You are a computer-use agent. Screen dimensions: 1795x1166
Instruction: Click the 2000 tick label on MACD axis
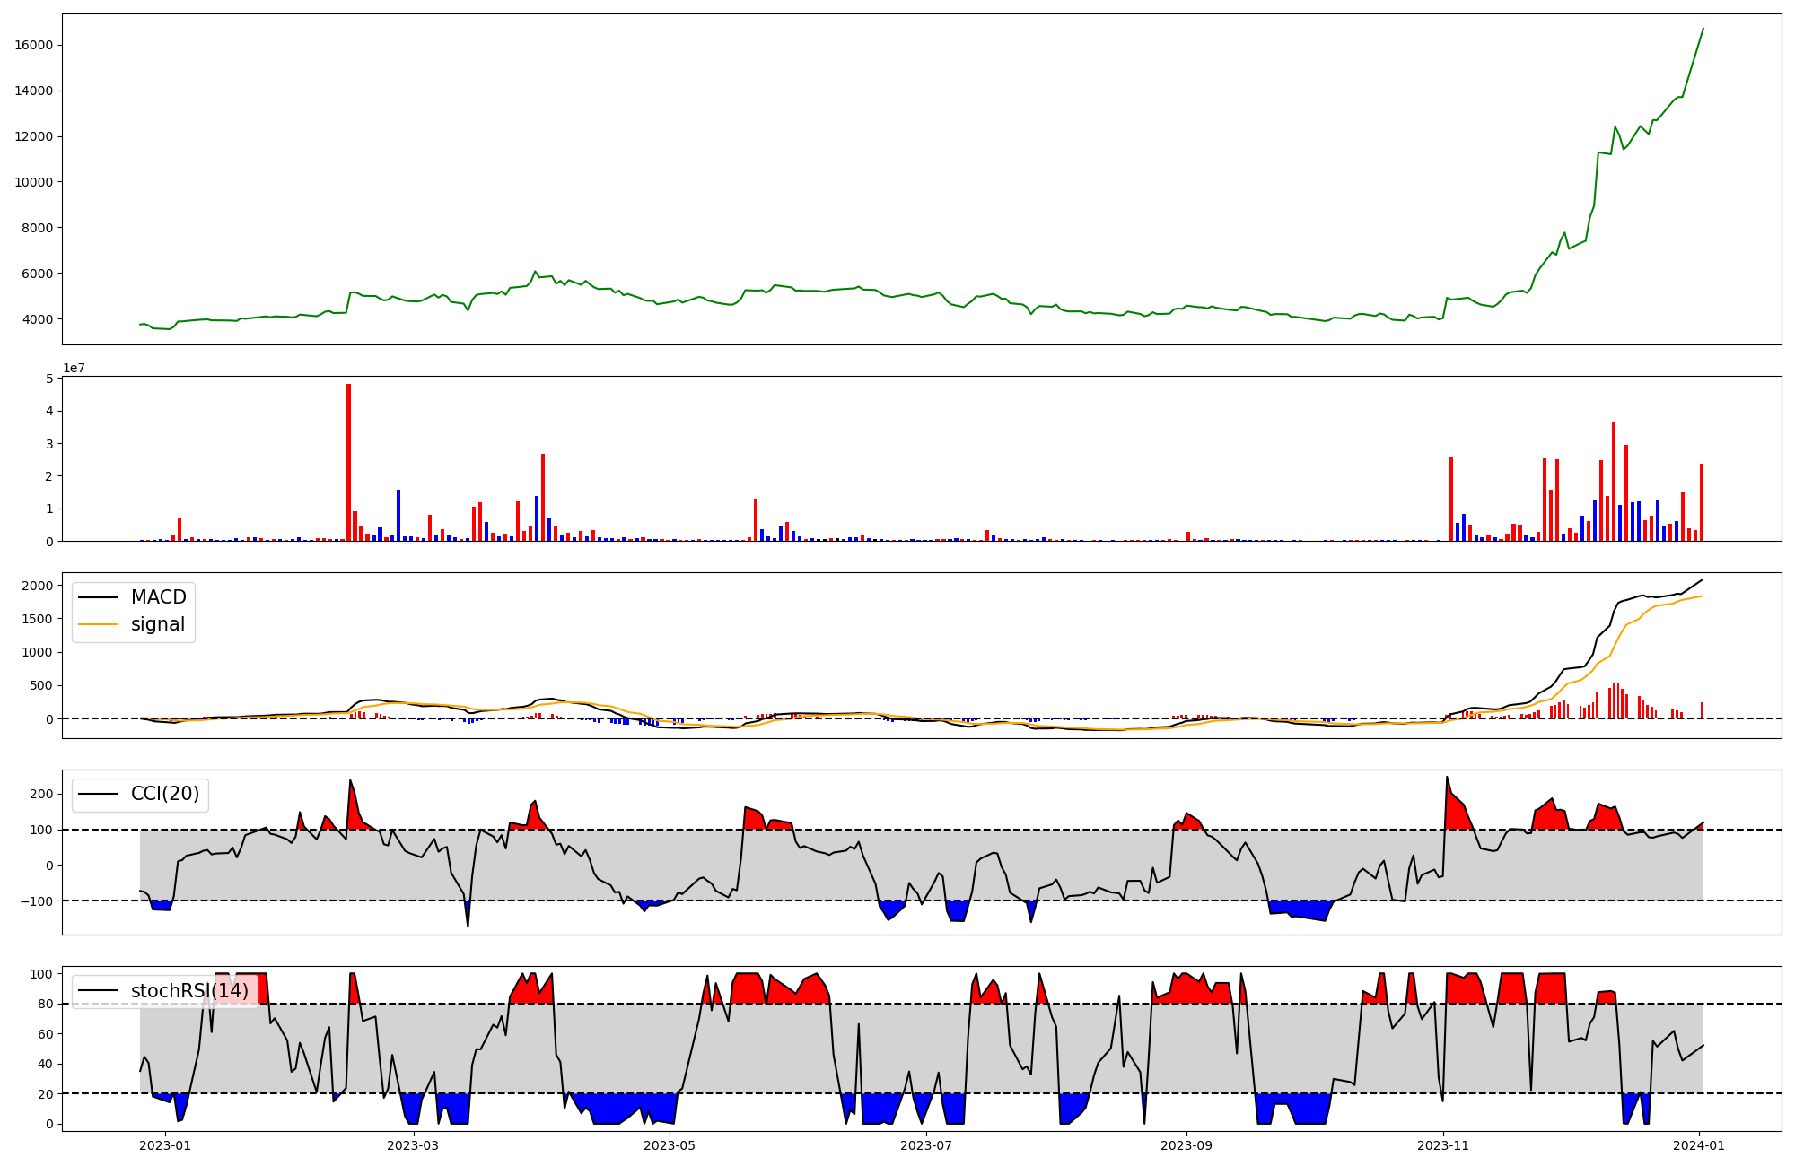(x=38, y=586)
